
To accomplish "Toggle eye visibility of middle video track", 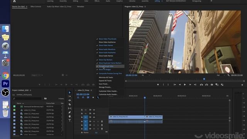I will 94,114.
